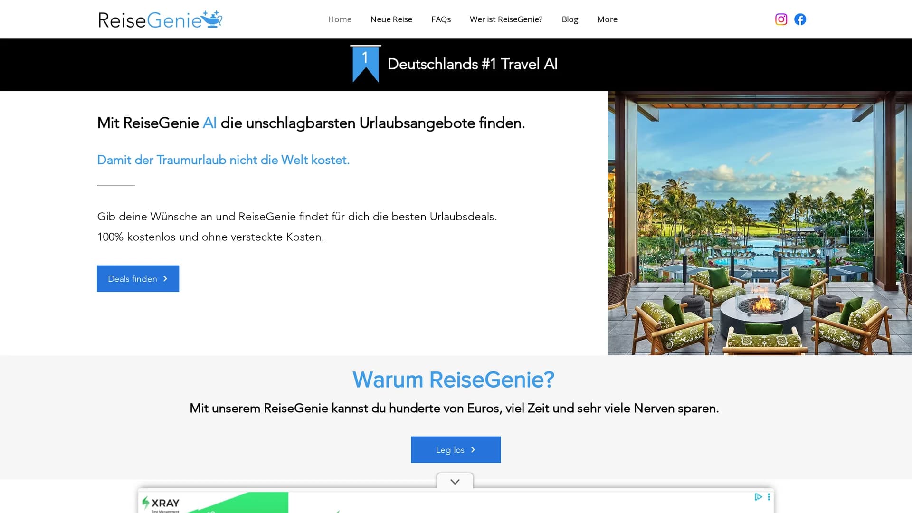Viewport: 912px width, 513px height.
Task: Collapse the ad banner with chevron tab
Action: click(x=455, y=481)
